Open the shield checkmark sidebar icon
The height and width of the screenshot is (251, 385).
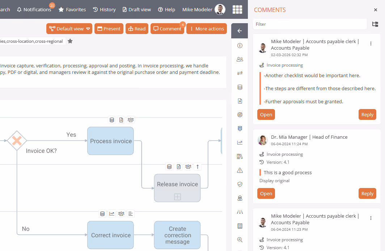pos(240,184)
